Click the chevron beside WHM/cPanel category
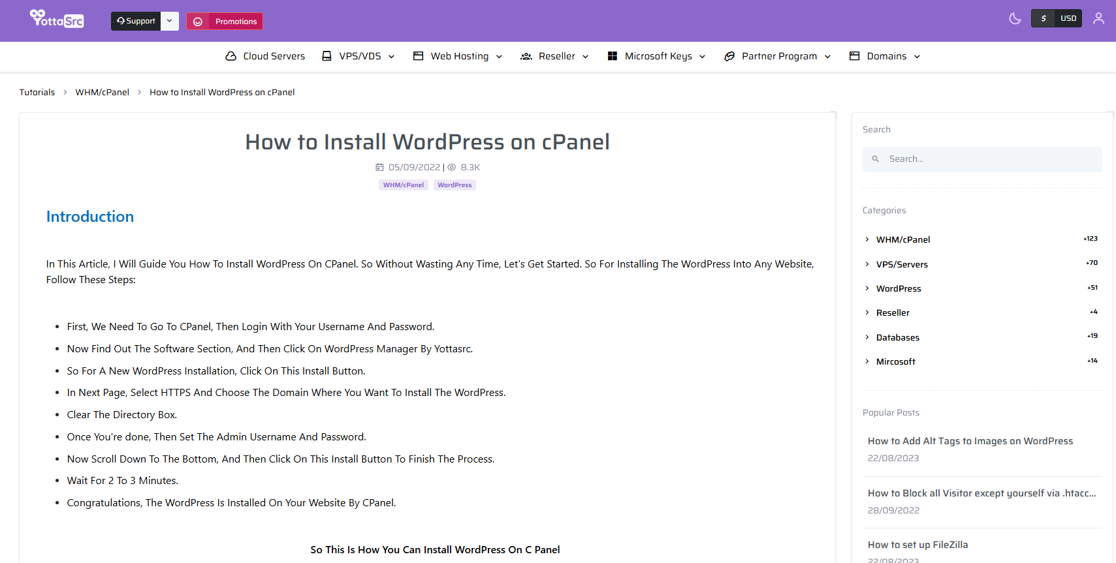The height and width of the screenshot is (563, 1116). click(867, 239)
